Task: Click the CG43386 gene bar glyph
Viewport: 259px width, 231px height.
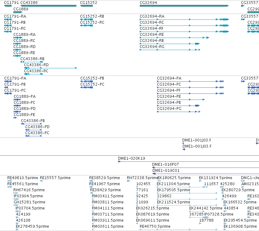Action: click(x=48, y=6)
